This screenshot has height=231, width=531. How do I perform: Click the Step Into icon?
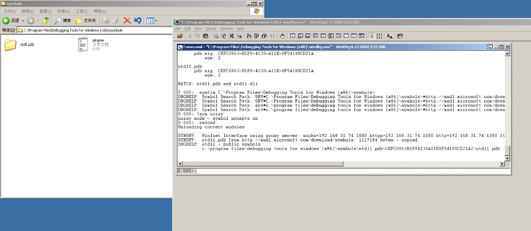click(x=249, y=36)
